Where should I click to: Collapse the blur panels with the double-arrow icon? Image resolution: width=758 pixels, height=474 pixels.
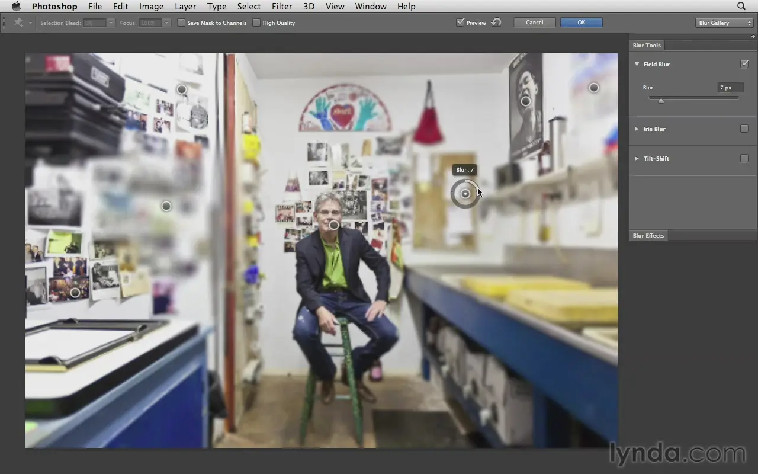(752, 37)
